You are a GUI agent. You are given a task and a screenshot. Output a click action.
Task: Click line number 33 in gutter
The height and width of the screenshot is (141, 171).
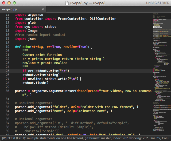point(7,107)
